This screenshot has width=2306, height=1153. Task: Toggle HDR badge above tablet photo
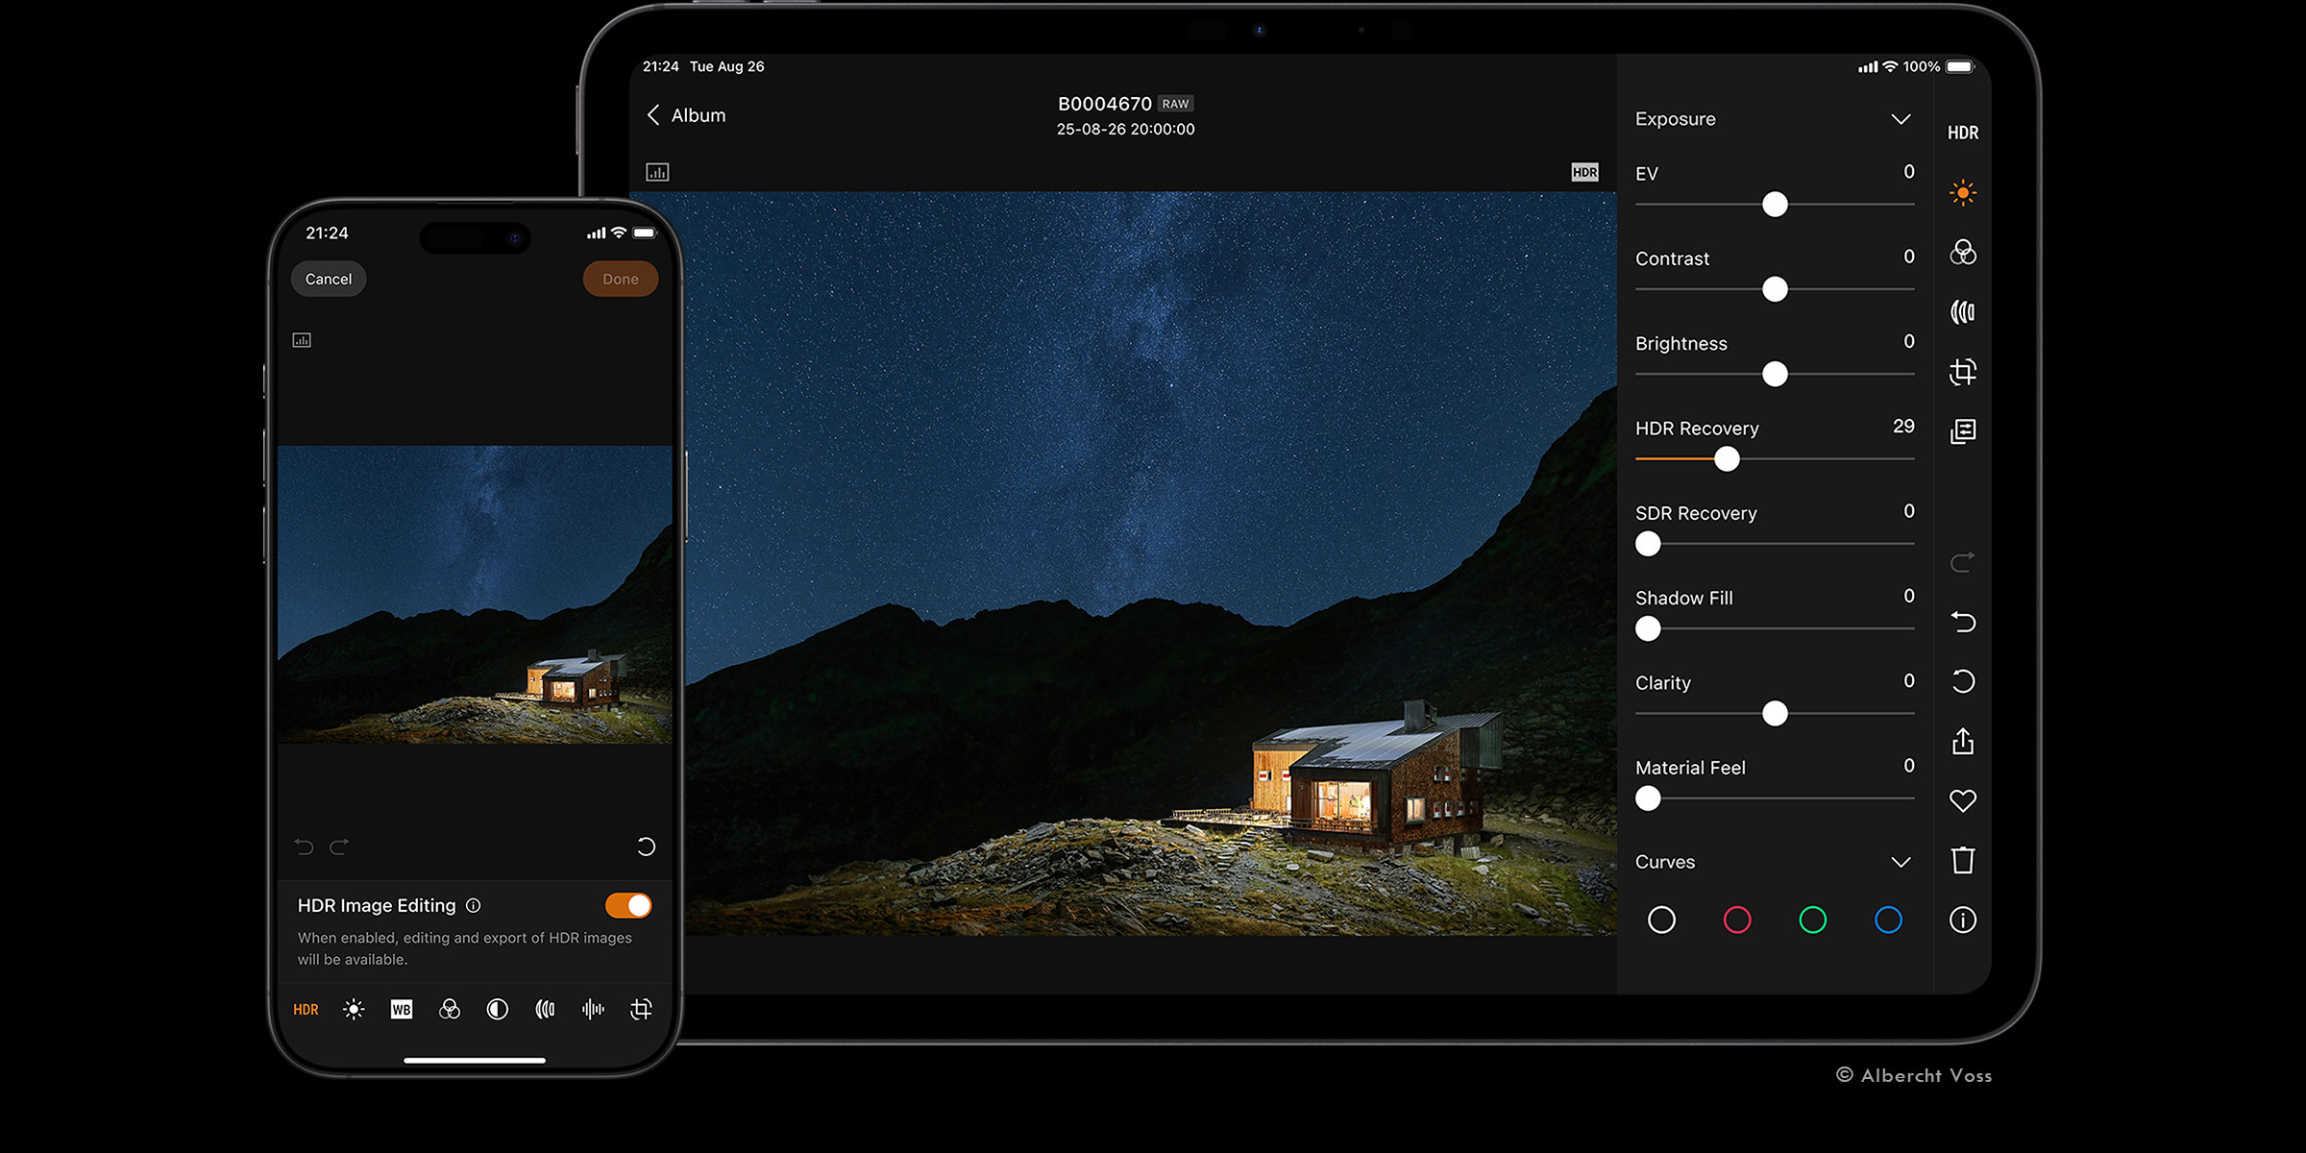pos(1584,172)
